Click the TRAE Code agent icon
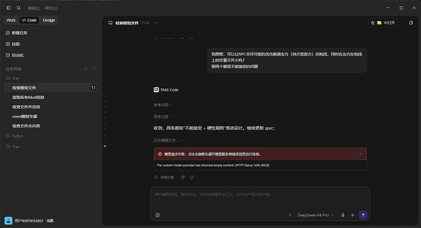The height and width of the screenshot is (228, 421). tap(156, 90)
